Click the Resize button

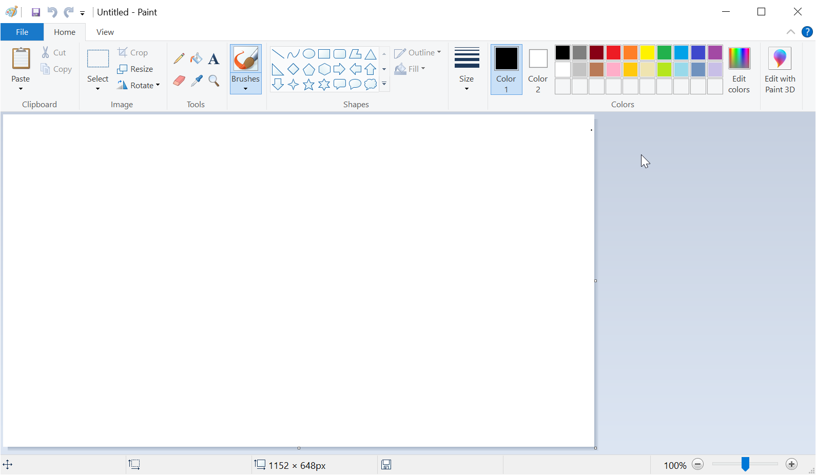[x=135, y=69]
